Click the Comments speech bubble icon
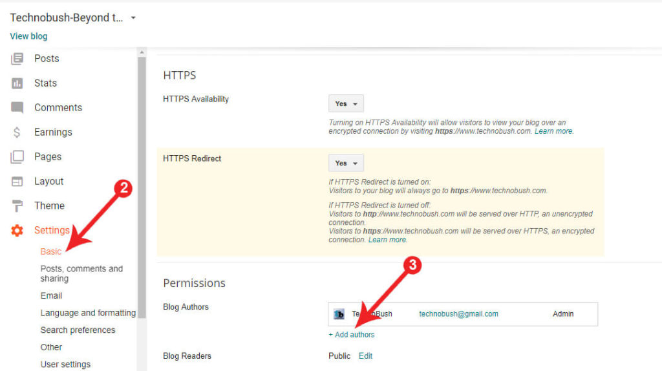The width and height of the screenshot is (662, 371). (17, 108)
